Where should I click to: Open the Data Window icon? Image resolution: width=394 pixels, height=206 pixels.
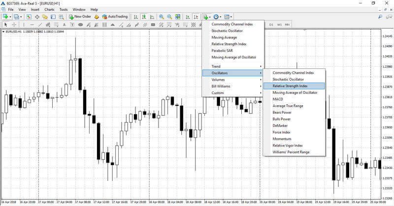tap(37, 17)
